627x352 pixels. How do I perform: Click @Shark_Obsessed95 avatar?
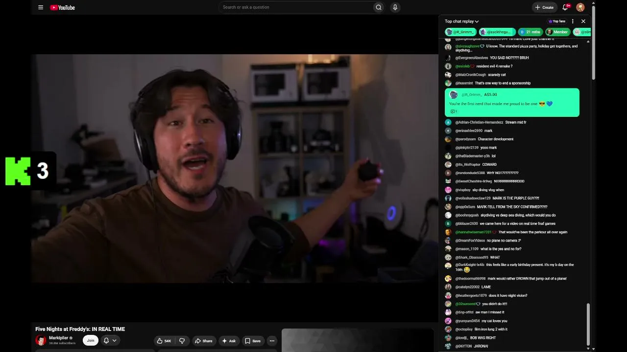coord(448,258)
